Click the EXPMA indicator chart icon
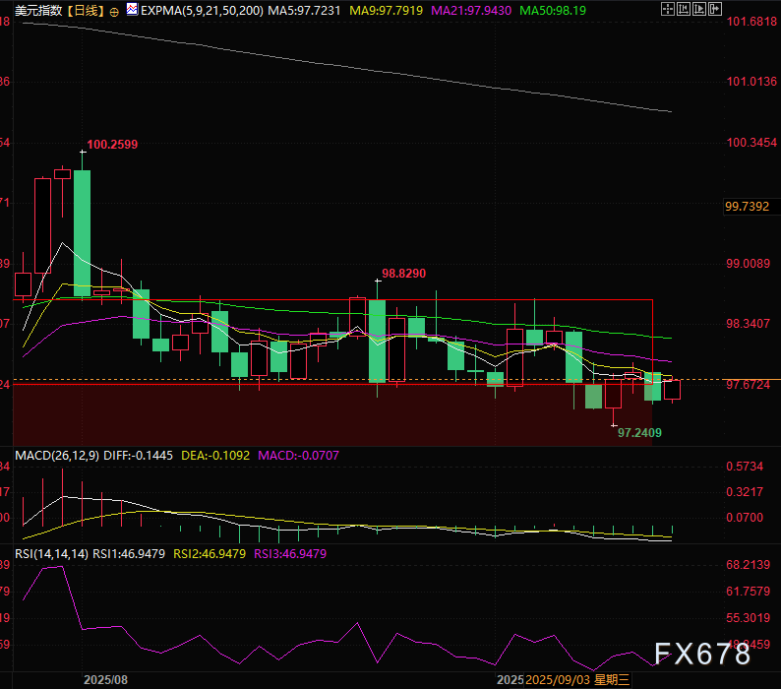 tap(133, 11)
